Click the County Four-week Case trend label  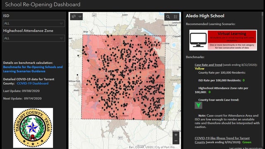(x=219, y=100)
